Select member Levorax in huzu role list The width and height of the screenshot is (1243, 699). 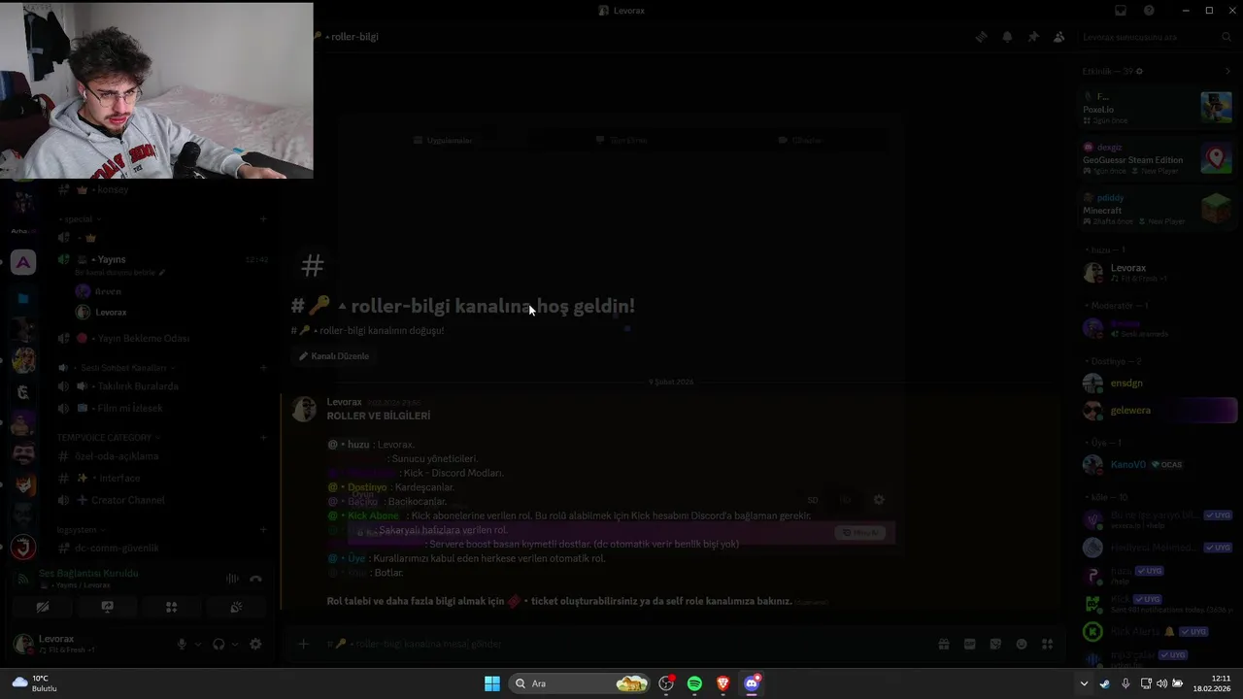(1158, 273)
